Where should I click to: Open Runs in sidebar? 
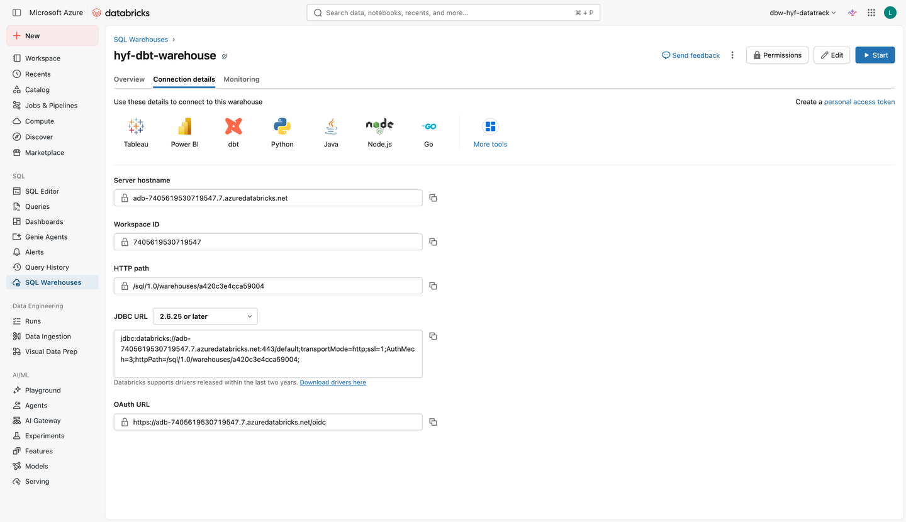pyautogui.click(x=52, y=321)
